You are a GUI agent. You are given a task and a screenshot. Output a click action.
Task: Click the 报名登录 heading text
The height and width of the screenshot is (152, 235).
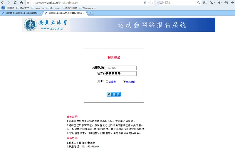point(114,57)
